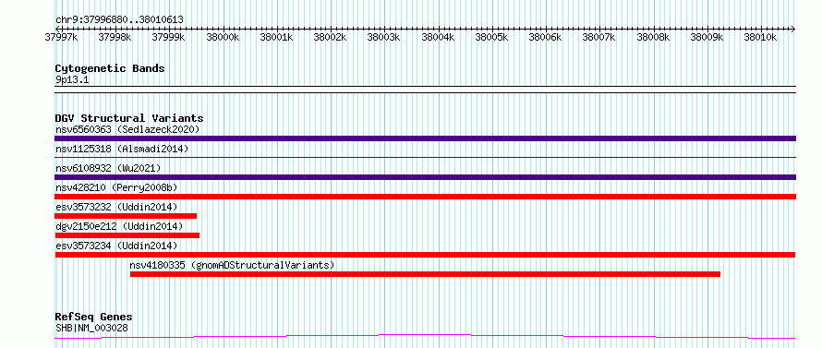Select the thin purple nsv1125318 bar
The width and height of the screenshot is (822, 348).
click(425, 157)
